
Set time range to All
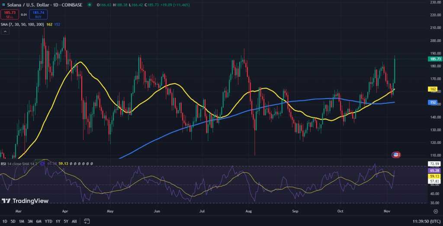74,221
